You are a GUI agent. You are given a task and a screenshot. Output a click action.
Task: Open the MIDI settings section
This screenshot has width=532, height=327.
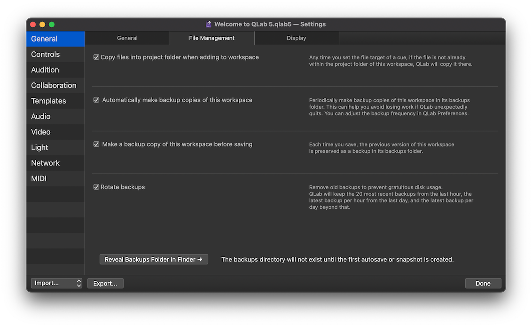tap(39, 178)
